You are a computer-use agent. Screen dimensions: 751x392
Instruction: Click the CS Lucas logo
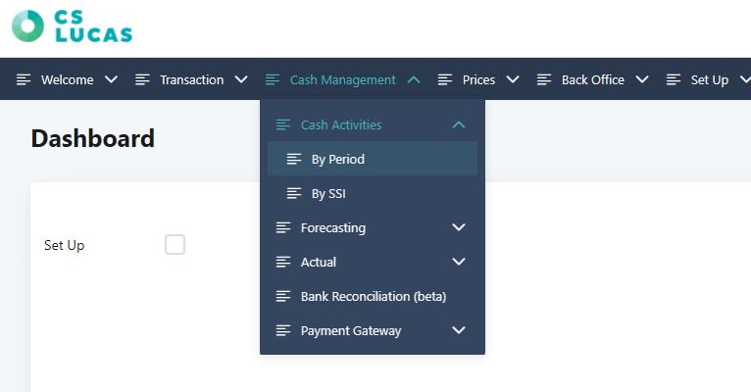[73, 26]
